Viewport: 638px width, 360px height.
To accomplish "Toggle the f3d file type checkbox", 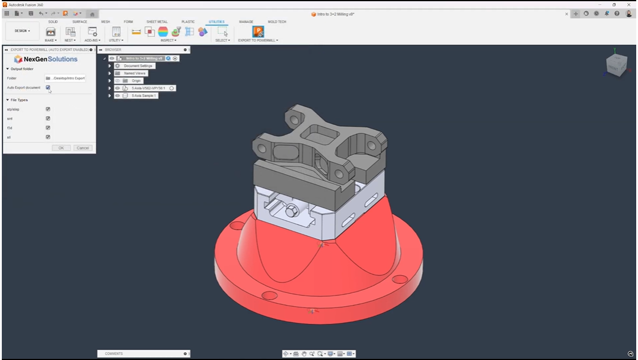I will 48,128.
